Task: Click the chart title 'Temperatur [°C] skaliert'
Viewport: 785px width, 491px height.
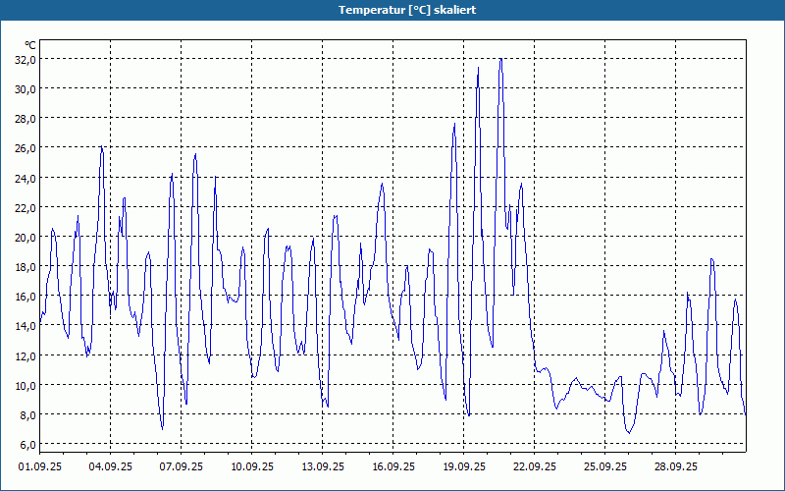Action: tap(407, 10)
